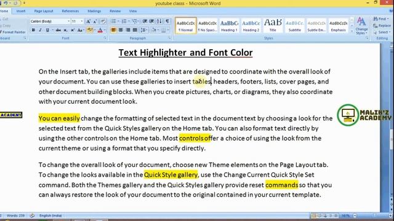Open the font size 11 dropdown
This screenshot has height=221, width=394.
82,21
